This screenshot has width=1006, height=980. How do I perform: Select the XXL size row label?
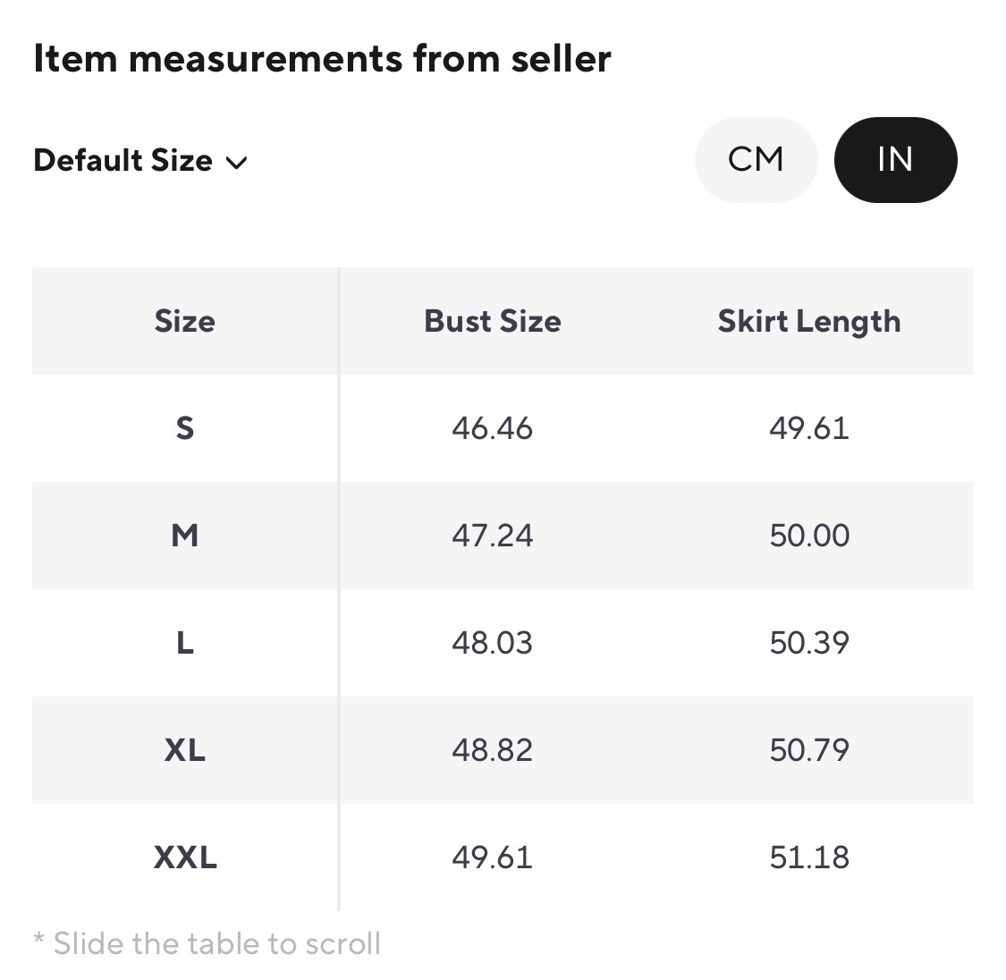[184, 857]
